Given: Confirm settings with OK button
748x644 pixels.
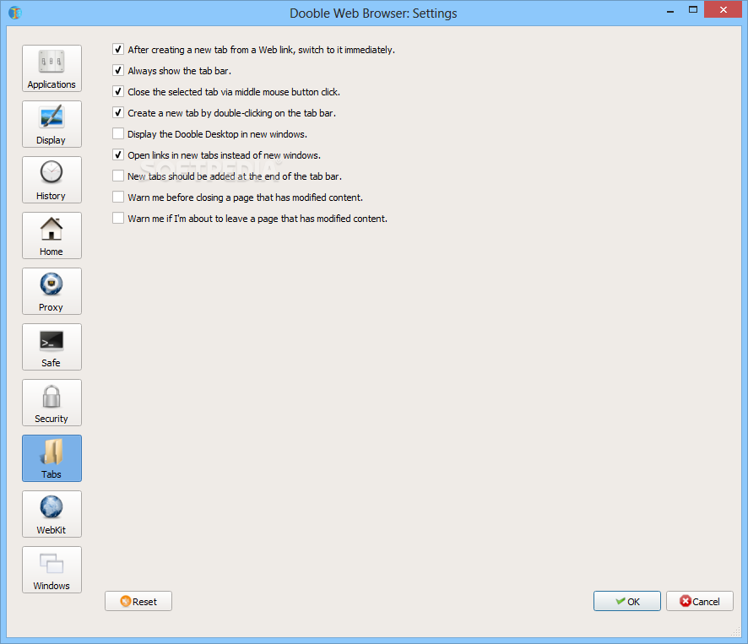Looking at the screenshot, I should [x=626, y=602].
